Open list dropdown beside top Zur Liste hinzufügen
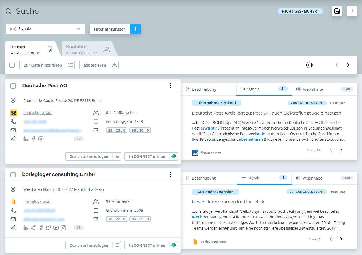The width and height of the screenshot is (362, 255). [71, 65]
